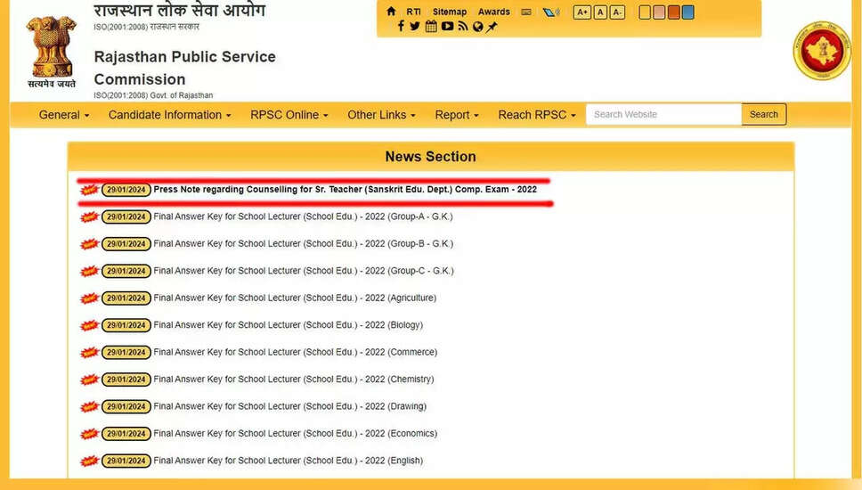Increase font size with A+ button
The image size is (862, 490).
(581, 12)
